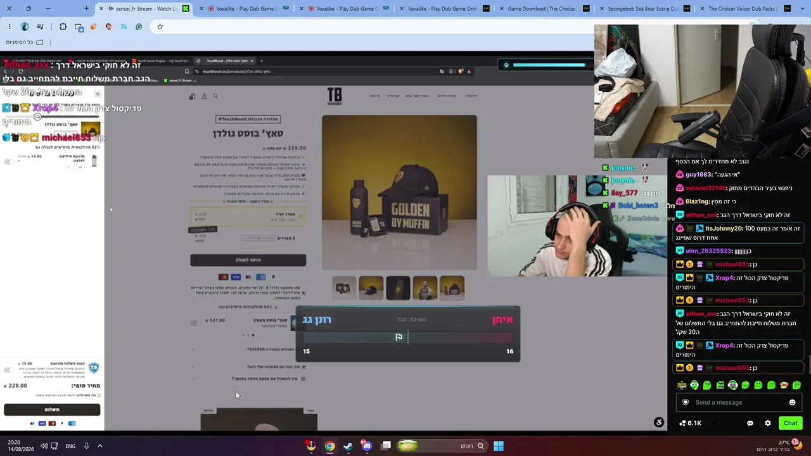Bookmark this page with the star icon
The height and width of the screenshot is (456, 811).
tap(160, 27)
